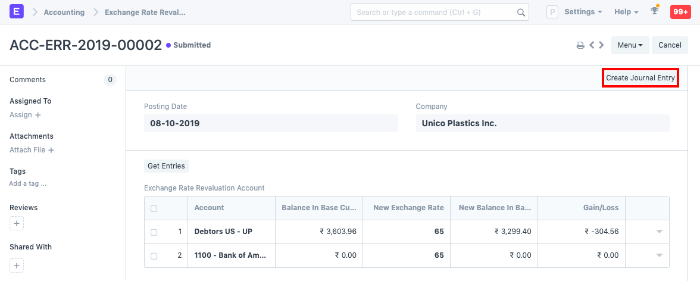Open the 99+ notifications badge

[680, 12]
